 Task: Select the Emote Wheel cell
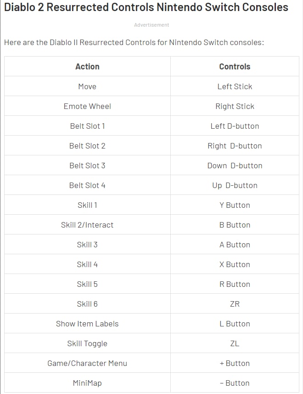tap(87, 106)
